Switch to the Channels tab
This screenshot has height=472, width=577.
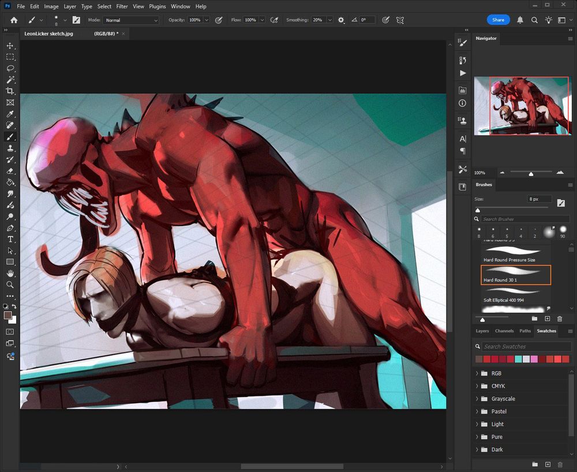click(504, 331)
